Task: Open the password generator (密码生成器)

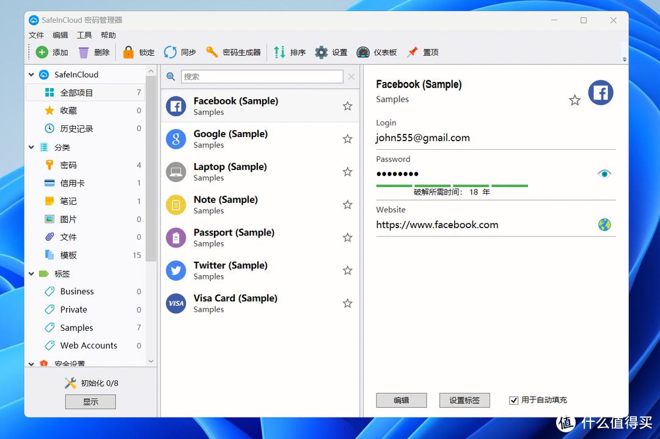Action: (x=212, y=53)
